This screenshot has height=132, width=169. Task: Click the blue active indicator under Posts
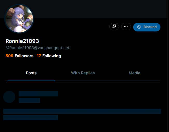coord(31,81)
